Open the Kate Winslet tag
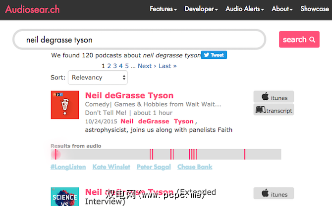Image resolution: width=332 pixels, height=206 pixels. (111, 167)
